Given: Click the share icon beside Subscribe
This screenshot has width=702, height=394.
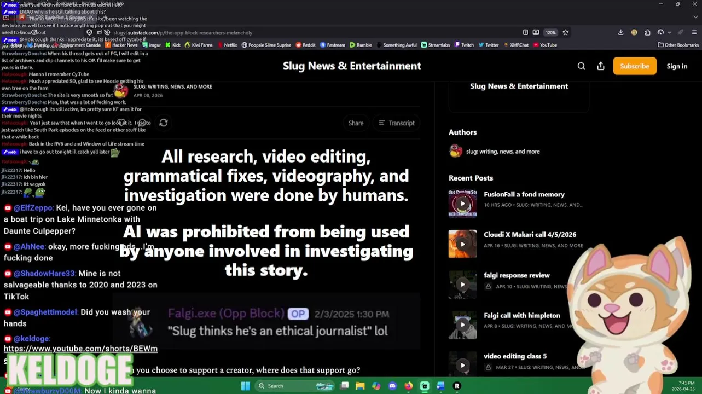Looking at the screenshot, I should click(x=601, y=66).
